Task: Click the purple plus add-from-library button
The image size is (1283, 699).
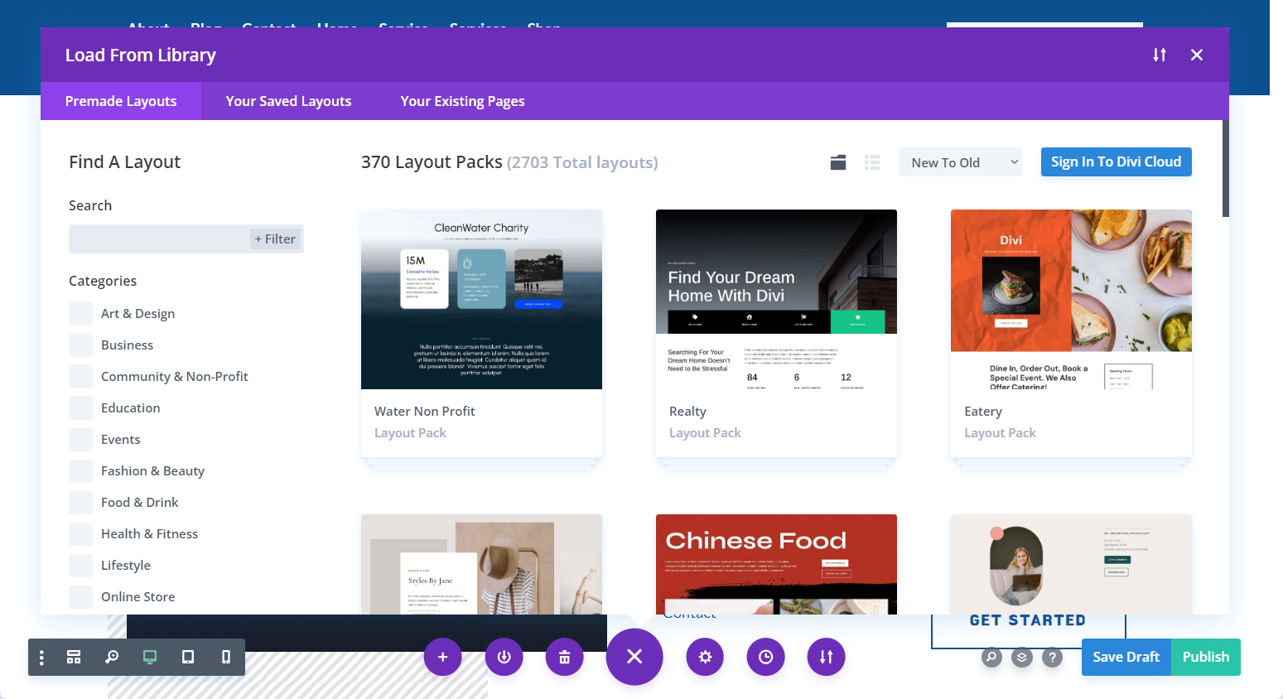Action: point(443,657)
